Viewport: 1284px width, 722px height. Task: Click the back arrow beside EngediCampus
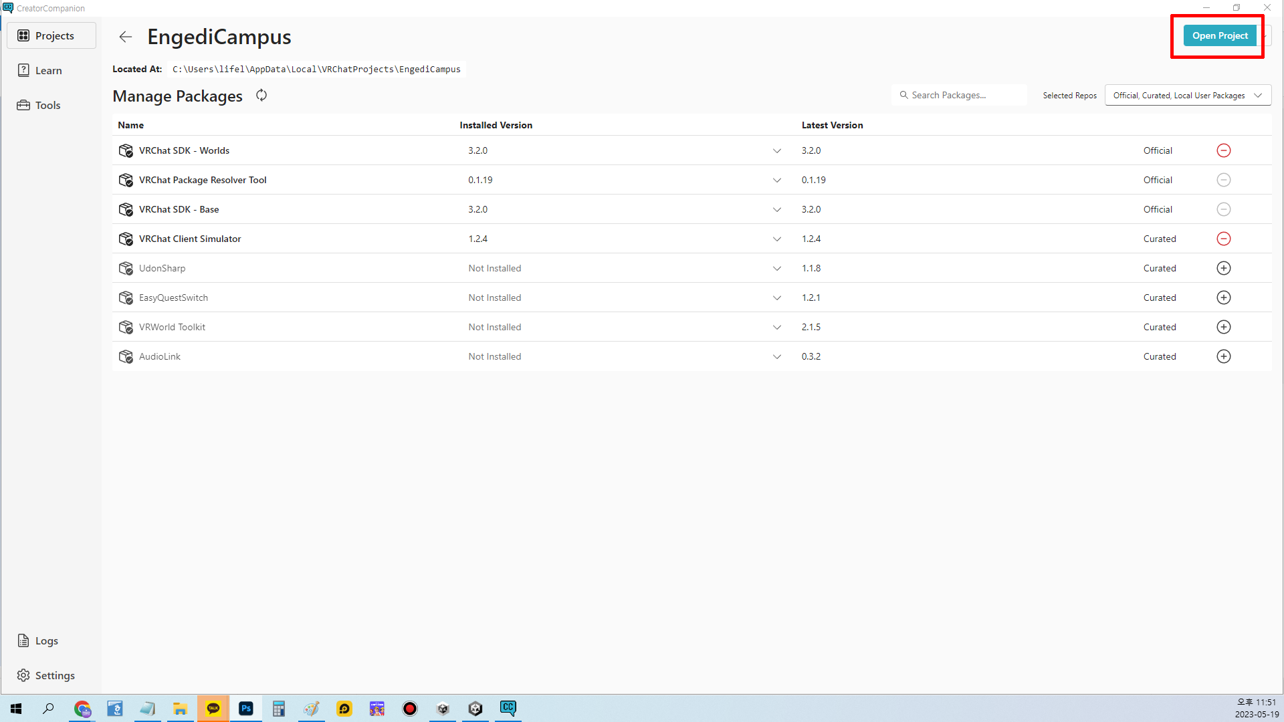click(126, 37)
